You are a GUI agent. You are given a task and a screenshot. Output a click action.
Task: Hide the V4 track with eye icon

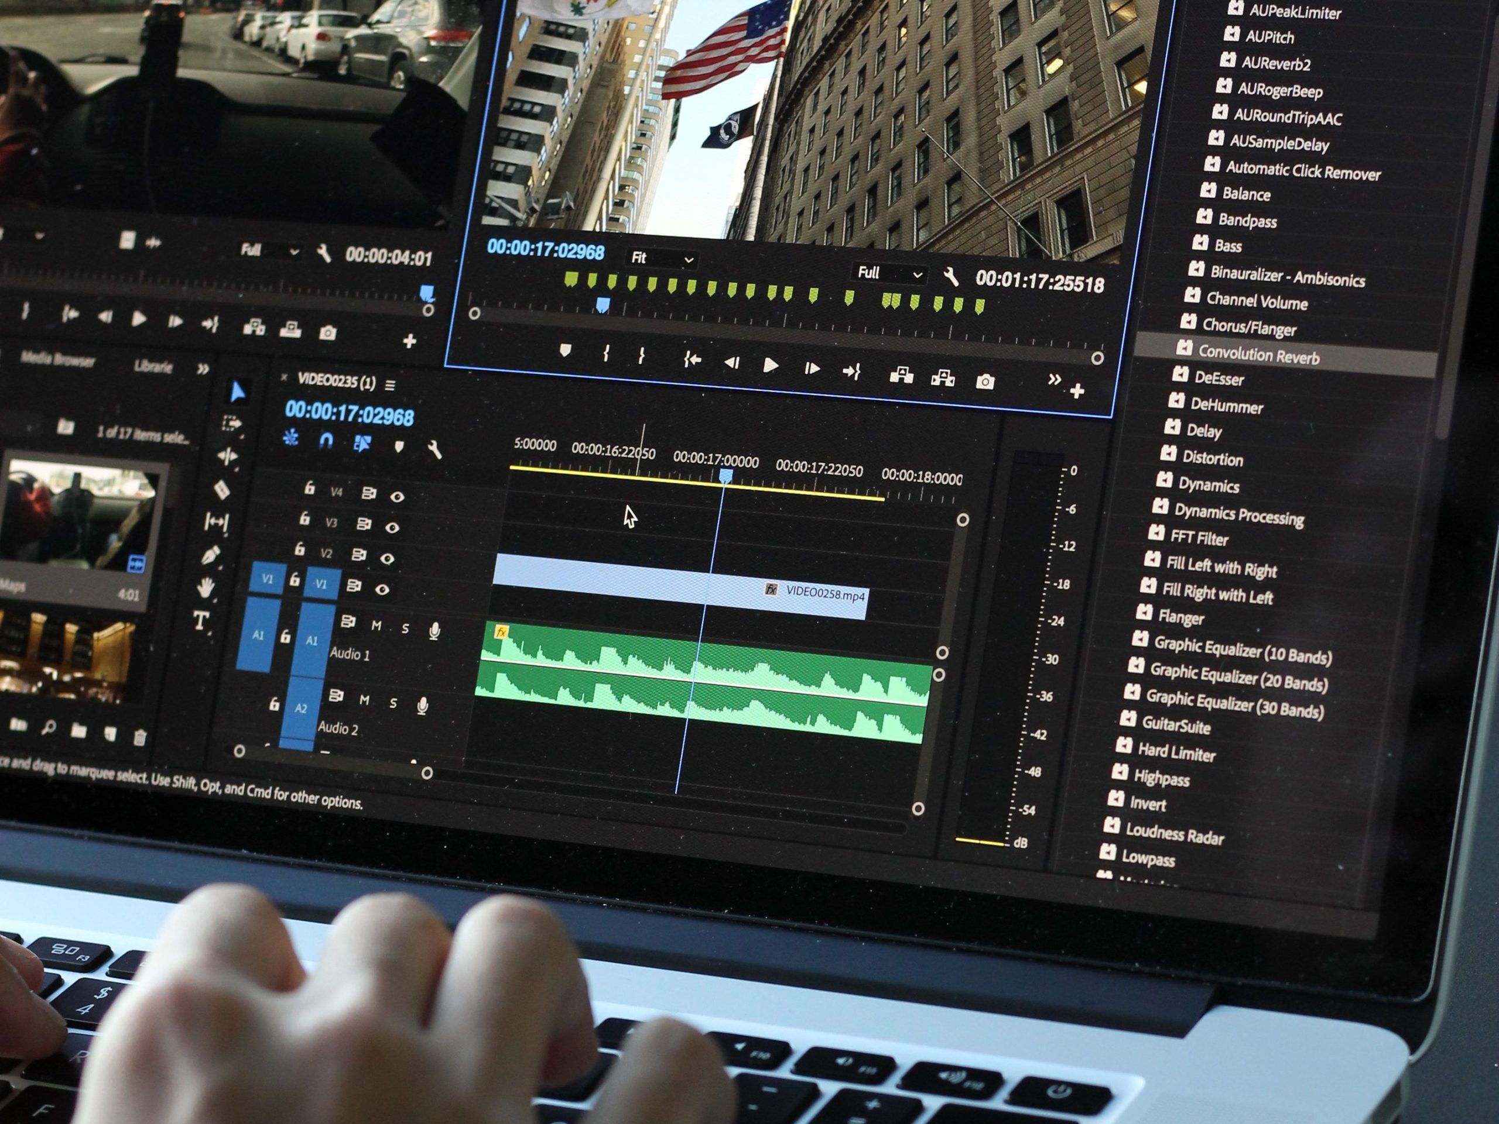pos(397,496)
